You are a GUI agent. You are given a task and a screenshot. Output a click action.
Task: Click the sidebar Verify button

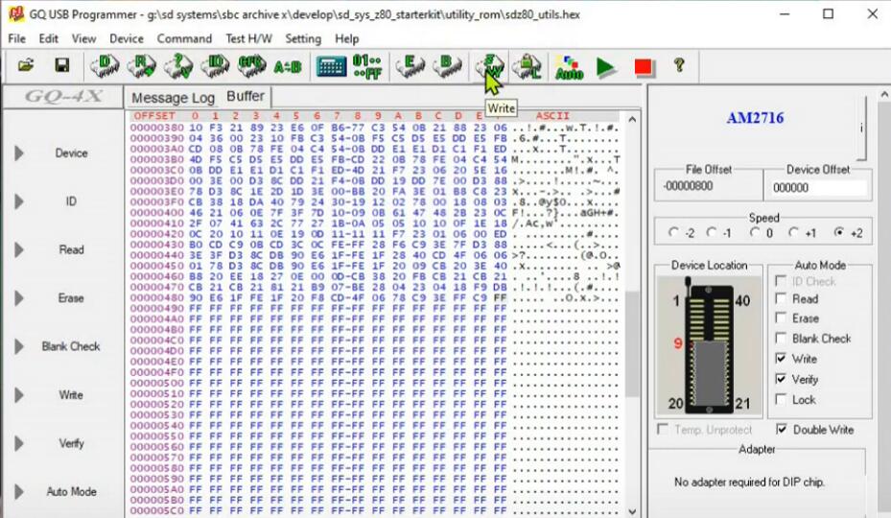point(71,443)
